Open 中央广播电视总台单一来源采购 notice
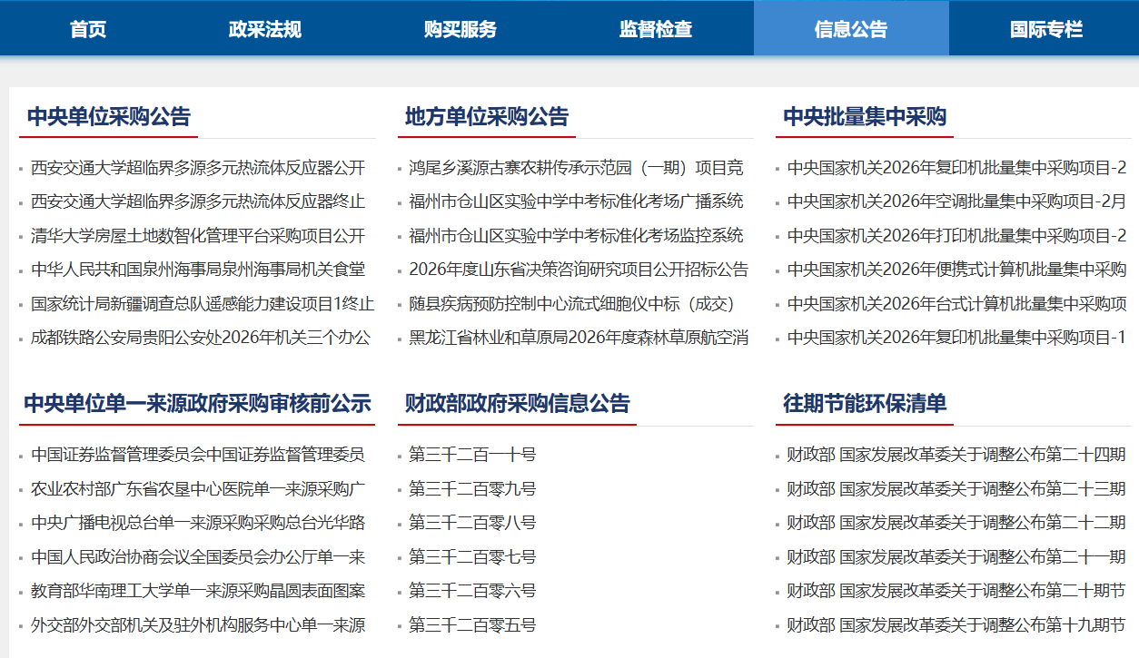The width and height of the screenshot is (1139, 658). (198, 523)
